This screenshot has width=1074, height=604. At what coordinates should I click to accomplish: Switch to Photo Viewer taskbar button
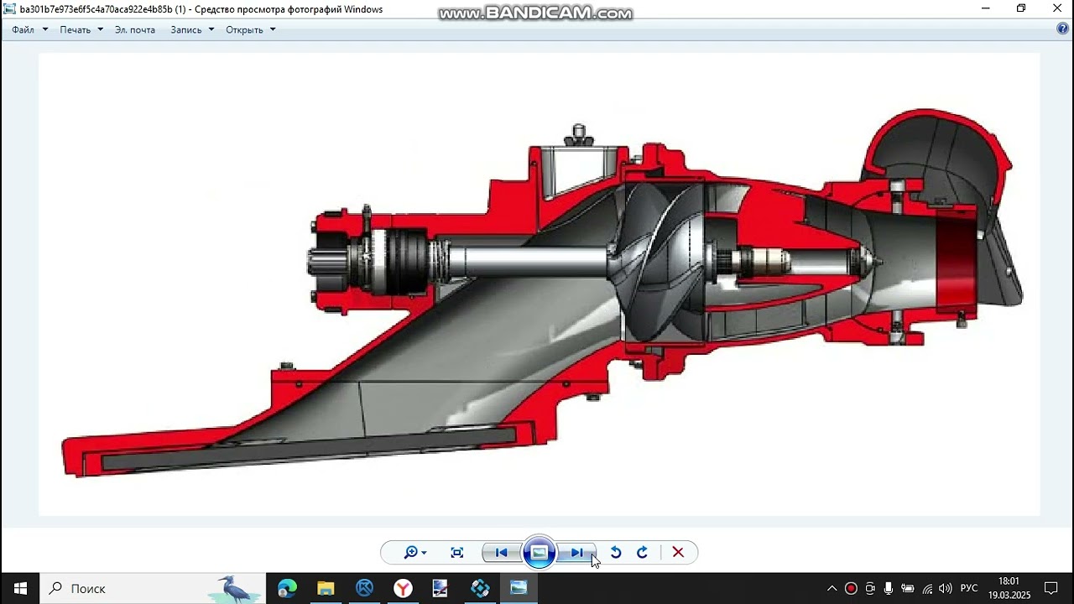[x=519, y=588]
